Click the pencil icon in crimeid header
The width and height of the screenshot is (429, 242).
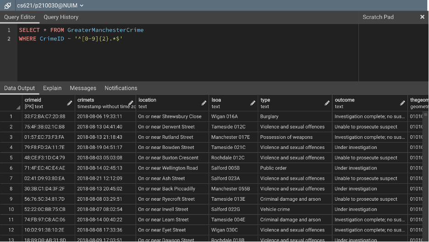click(x=70, y=103)
